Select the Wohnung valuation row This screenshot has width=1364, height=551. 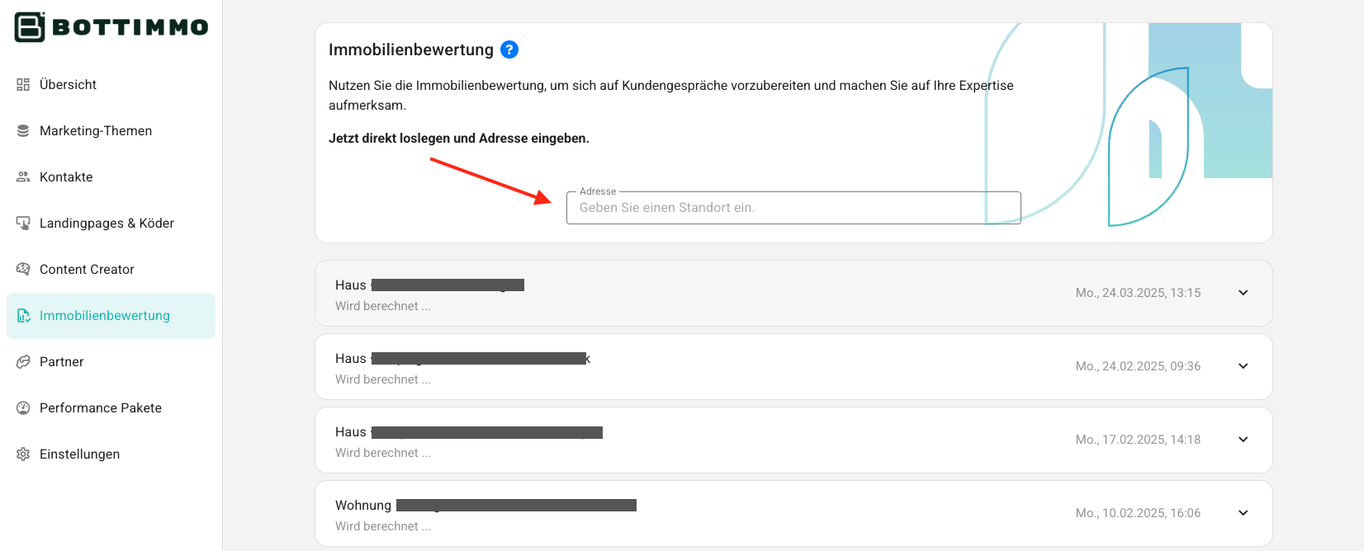coord(793,514)
